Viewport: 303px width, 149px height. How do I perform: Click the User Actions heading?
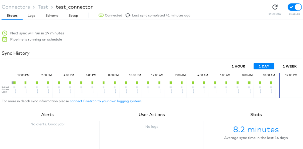152,115
